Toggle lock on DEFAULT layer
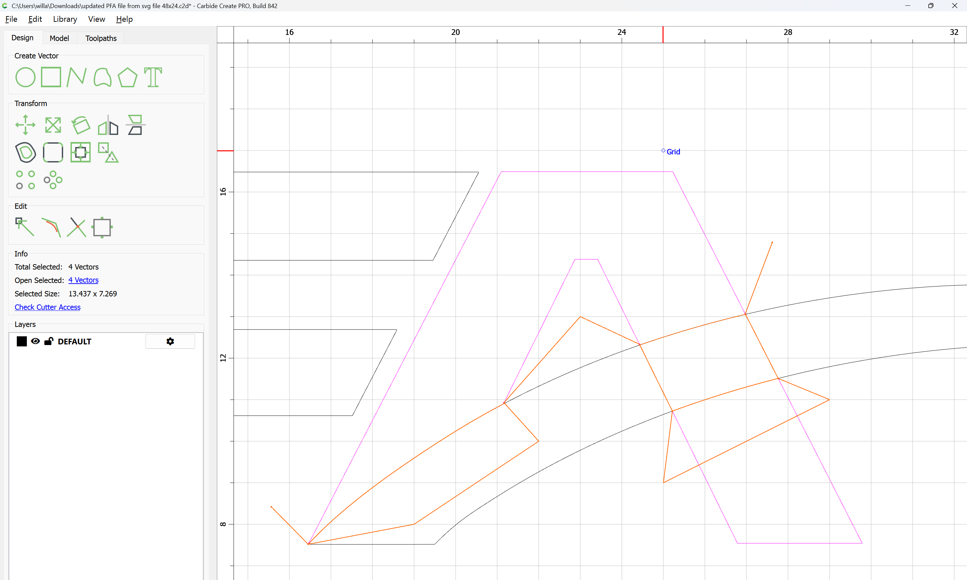Viewport: 967px width, 580px height. point(48,341)
